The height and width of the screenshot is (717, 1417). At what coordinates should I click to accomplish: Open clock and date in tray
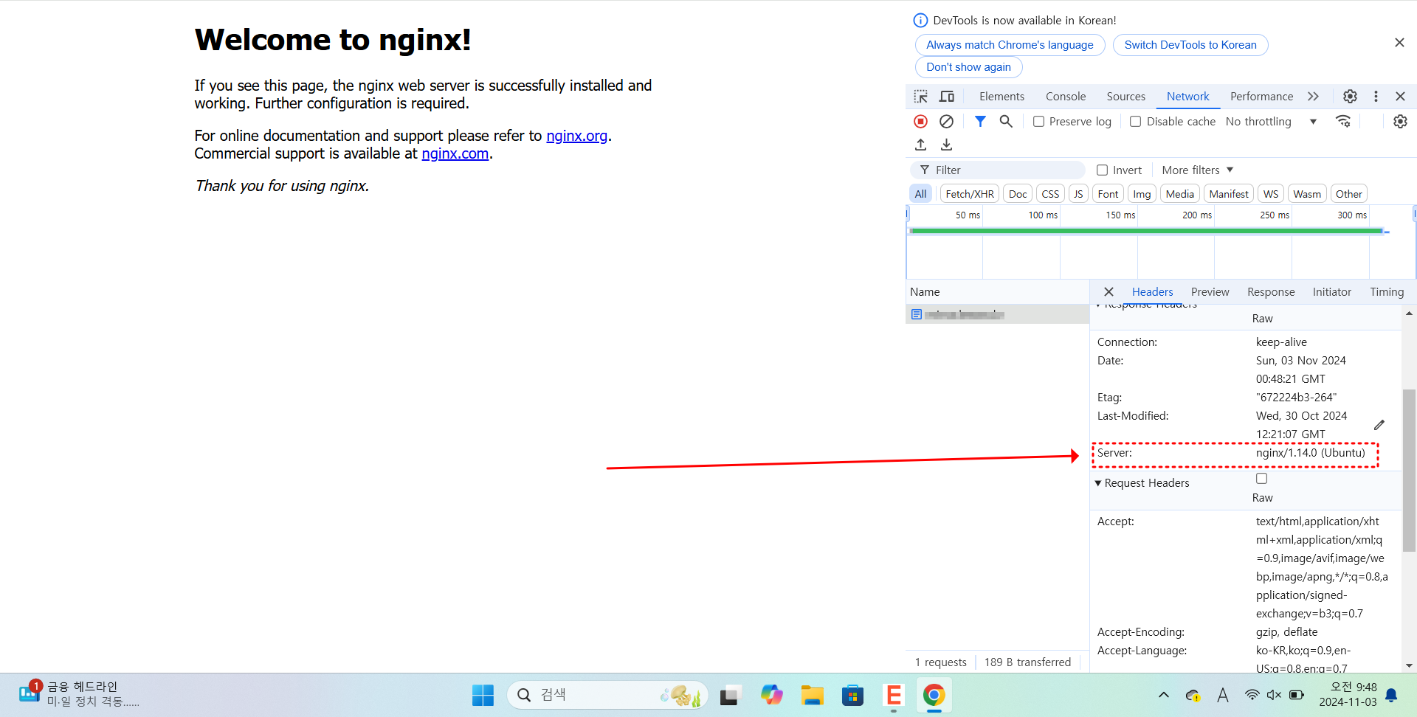pyautogui.click(x=1348, y=694)
